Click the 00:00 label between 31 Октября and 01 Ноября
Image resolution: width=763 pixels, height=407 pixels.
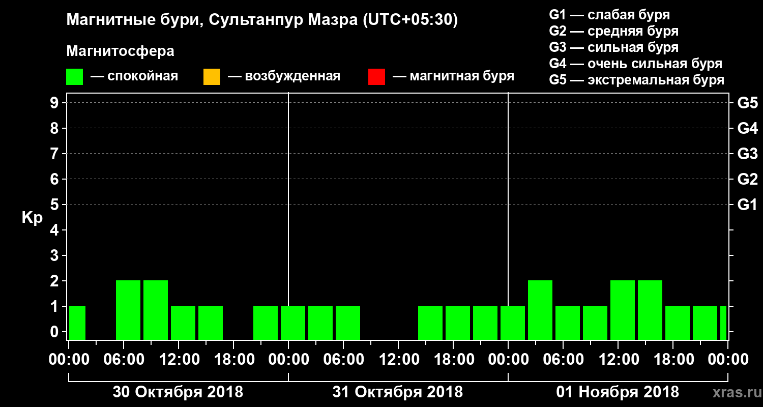[x=508, y=360]
